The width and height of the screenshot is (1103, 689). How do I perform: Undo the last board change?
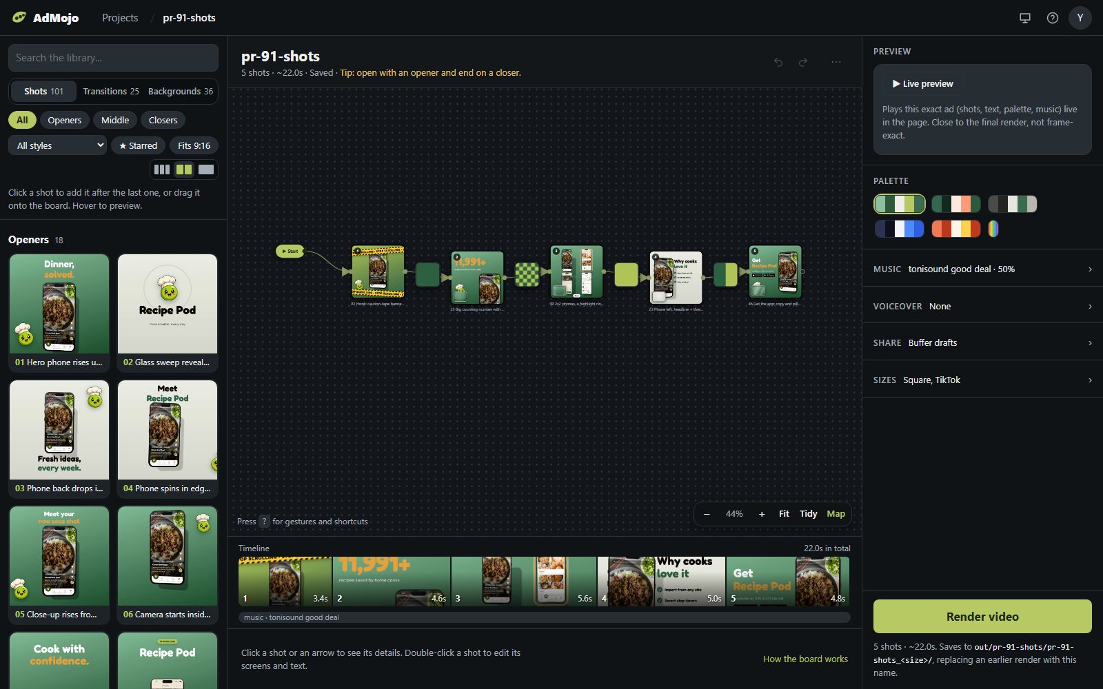click(x=778, y=62)
